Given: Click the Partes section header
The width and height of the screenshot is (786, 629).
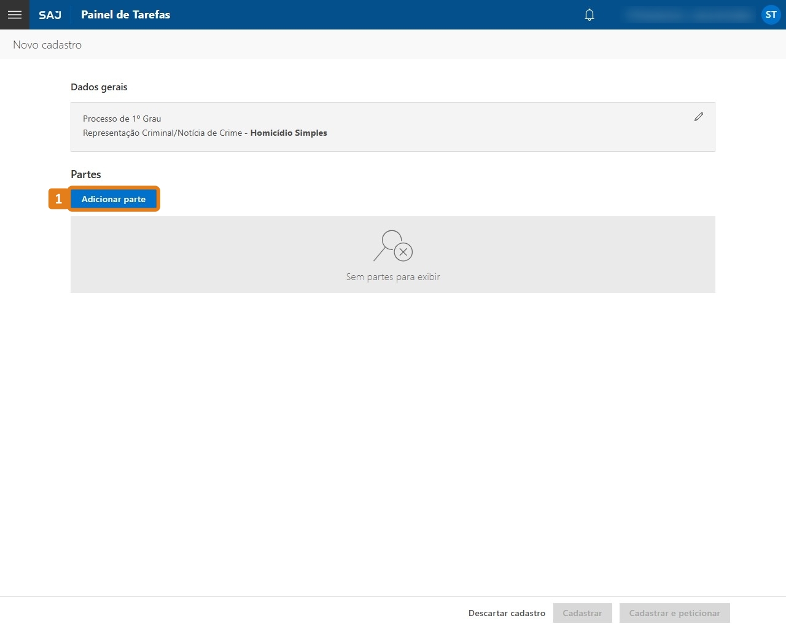Looking at the screenshot, I should tap(86, 174).
